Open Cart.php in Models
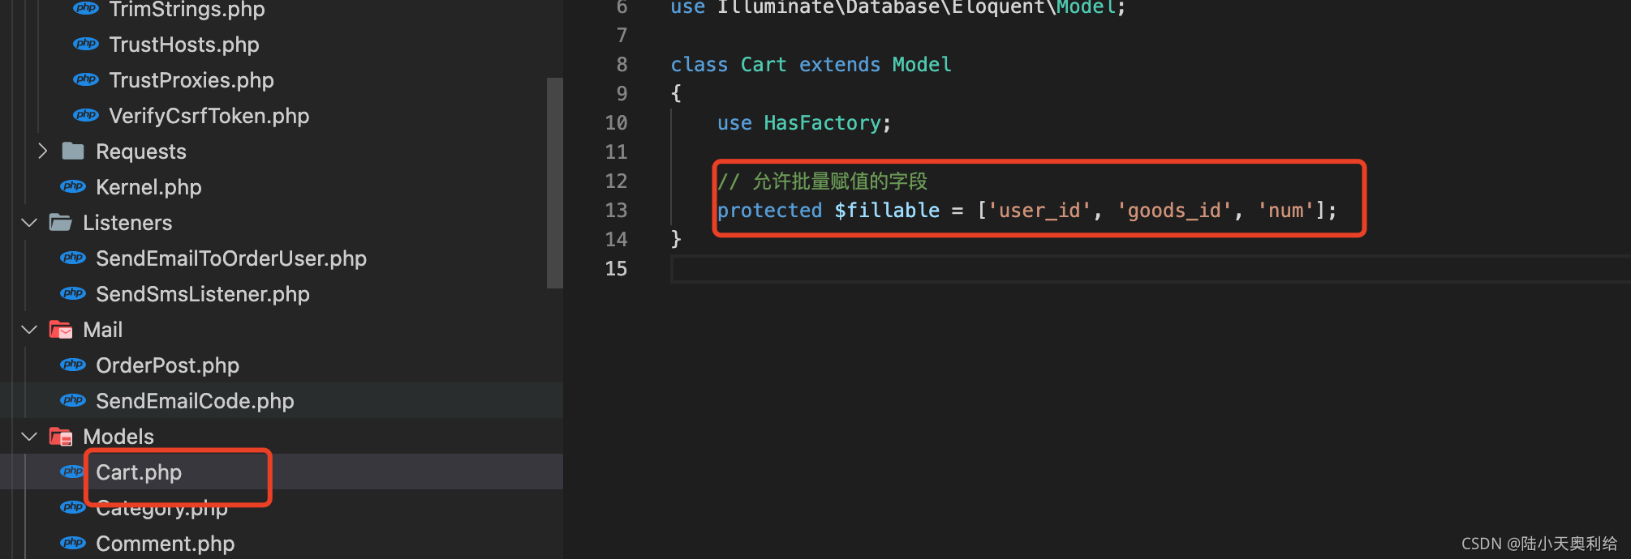The height and width of the screenshot is (559, 1631). click(139, 472)
